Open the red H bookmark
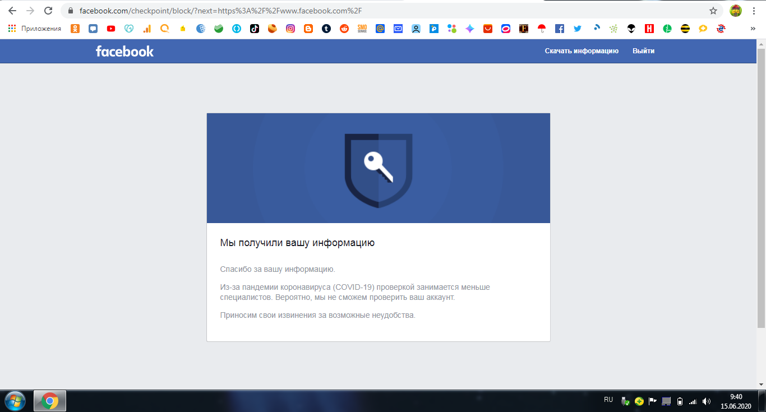 649,29
